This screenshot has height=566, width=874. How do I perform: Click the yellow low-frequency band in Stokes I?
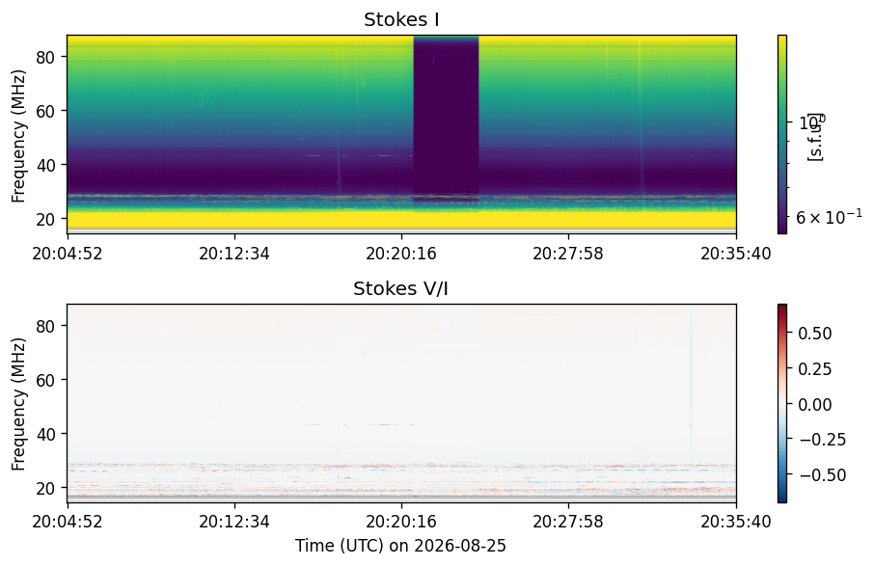point(401,219)
